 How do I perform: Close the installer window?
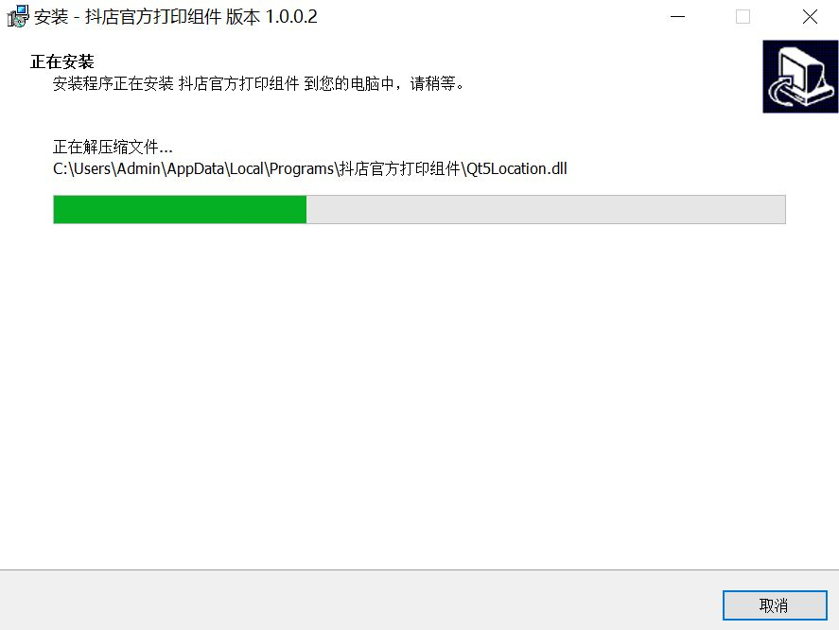click(810, 17)
